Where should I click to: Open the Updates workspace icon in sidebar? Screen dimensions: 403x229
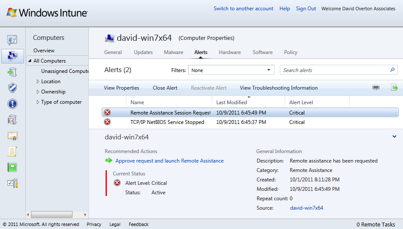(x=12, y=72)
